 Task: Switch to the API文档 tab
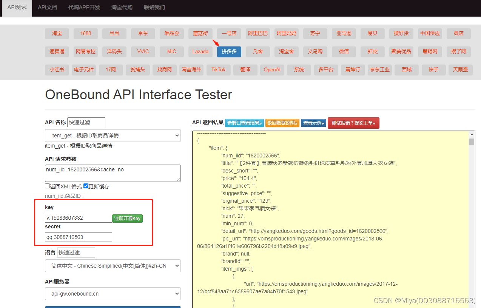pyautogui.click(x=47, y=8)
